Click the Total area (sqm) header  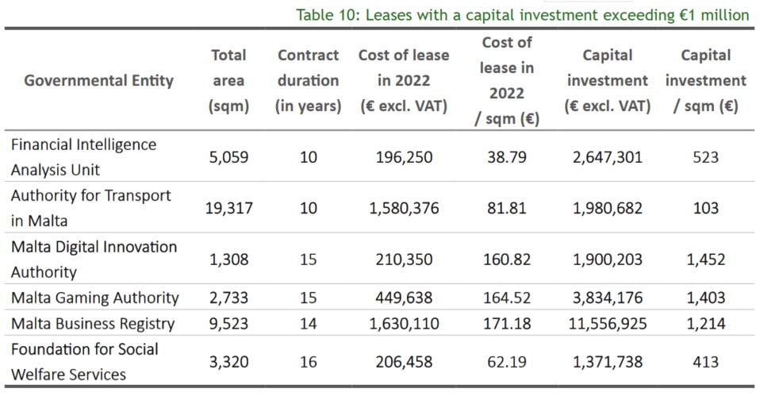[228, 80]
